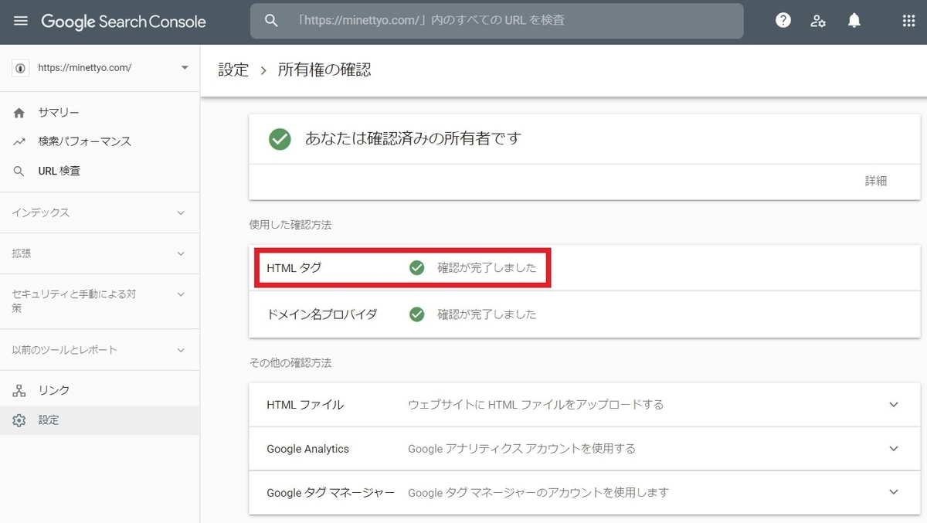Screen dimensions: 927x523
Task: Click the 設定 gear icon
Action: [19, 420]
